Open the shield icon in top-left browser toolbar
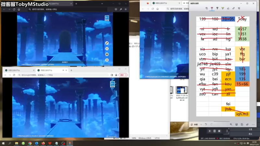The width and height of the screenshot is (260, 146). 116,9
